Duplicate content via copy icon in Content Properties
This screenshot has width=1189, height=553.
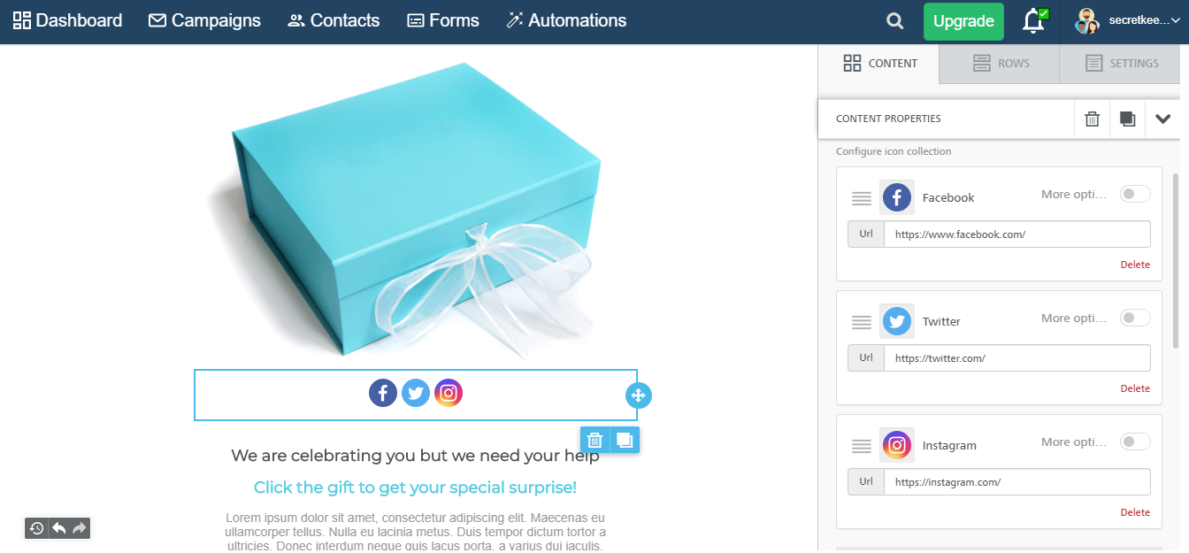point(1127,119)
